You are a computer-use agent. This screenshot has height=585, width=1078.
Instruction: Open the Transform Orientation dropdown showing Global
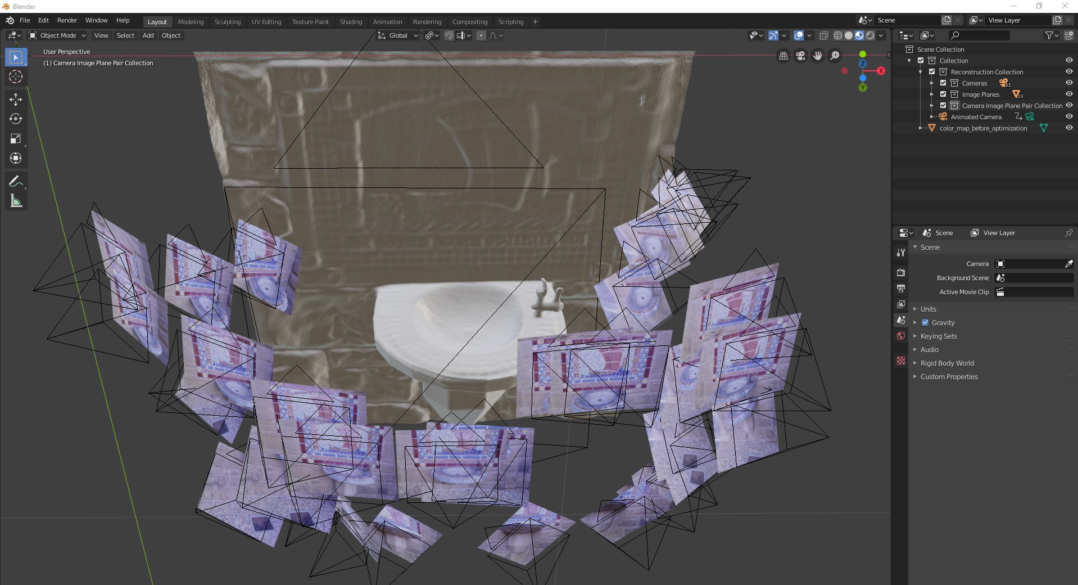(397, 35)
